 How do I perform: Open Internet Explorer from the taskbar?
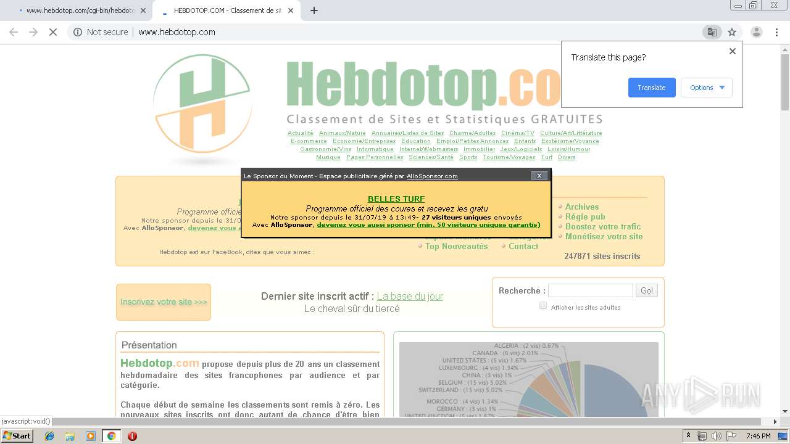click(x=49, y=436)
